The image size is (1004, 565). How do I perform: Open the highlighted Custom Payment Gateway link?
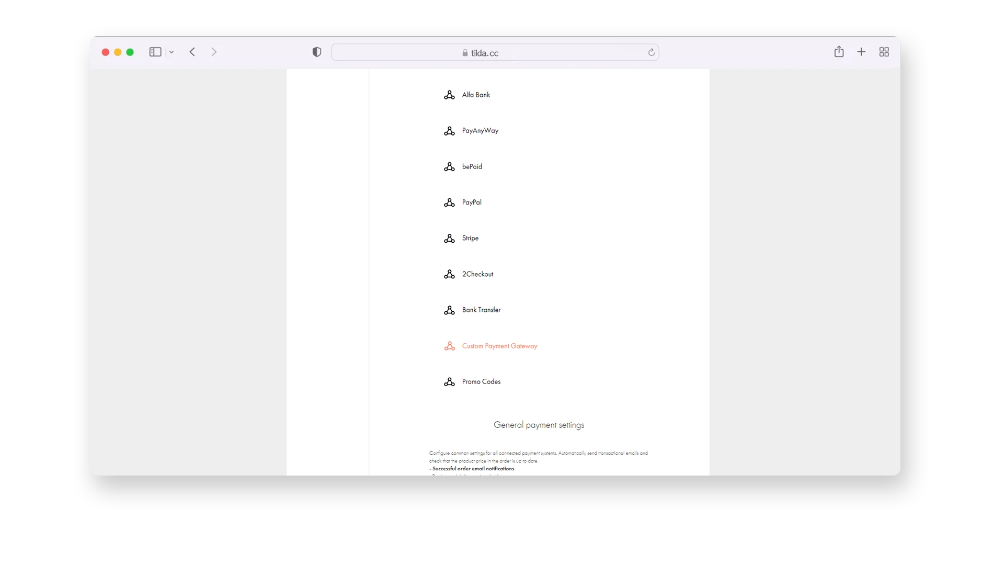click(x=499, y=346)
